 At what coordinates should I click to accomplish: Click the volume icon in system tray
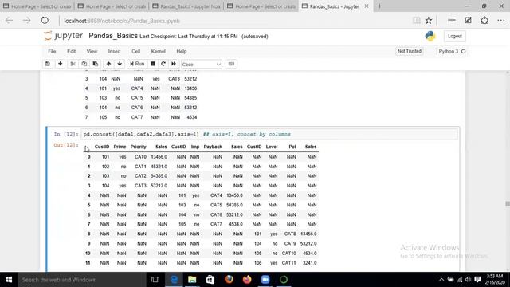(x=468, y=280)
